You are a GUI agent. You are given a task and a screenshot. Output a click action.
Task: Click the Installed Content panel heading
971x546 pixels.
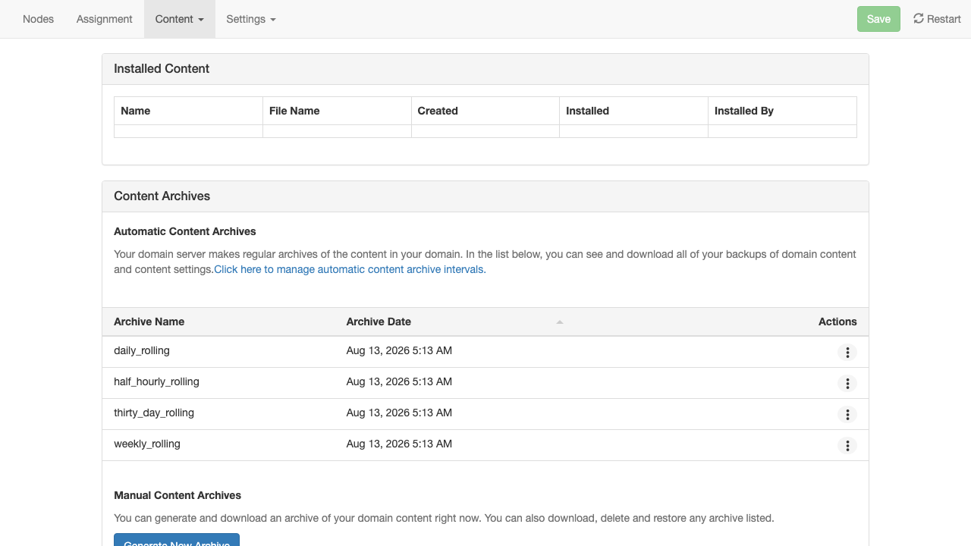tap(162, 68)
